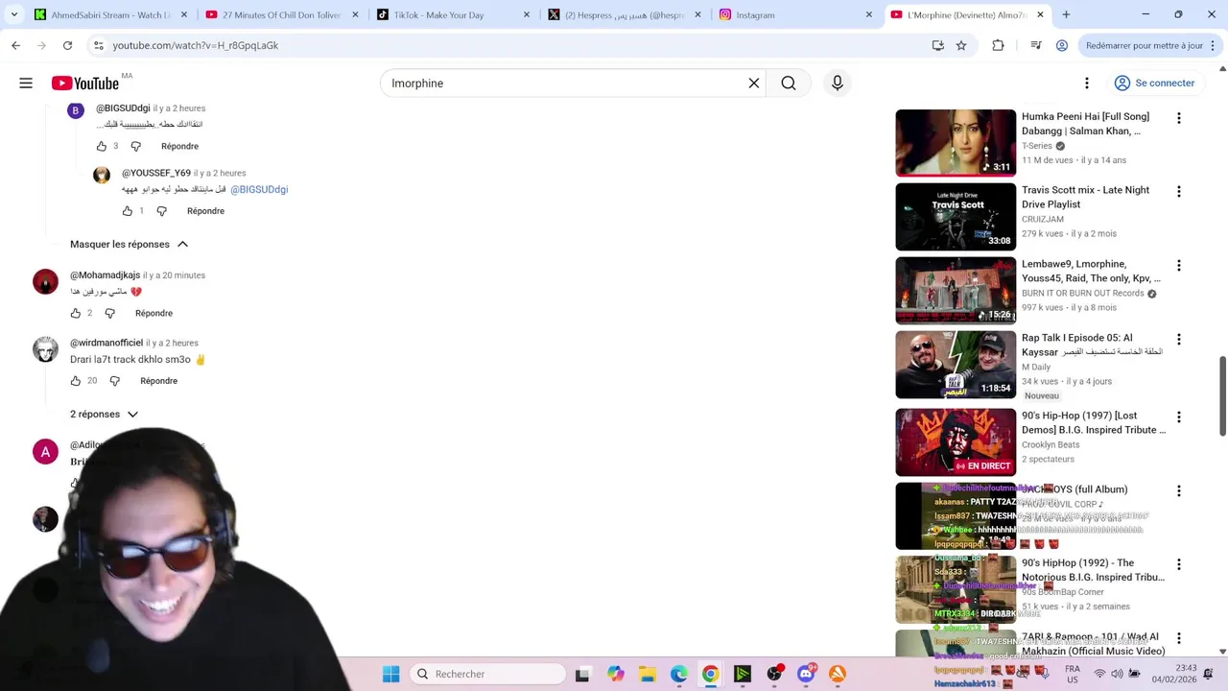The width and height of the screenshot is (1228, 691).
Task: Open File Explorer from the taskbar
Action: (x=647, y=674)
